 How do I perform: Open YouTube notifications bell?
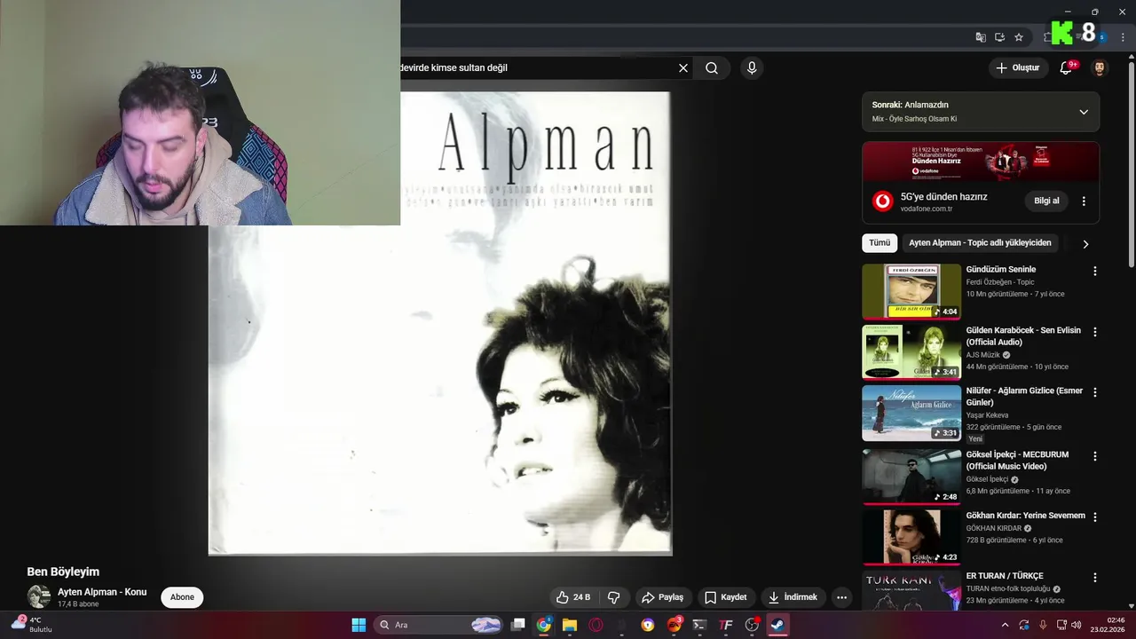[x=1067, y=67]
